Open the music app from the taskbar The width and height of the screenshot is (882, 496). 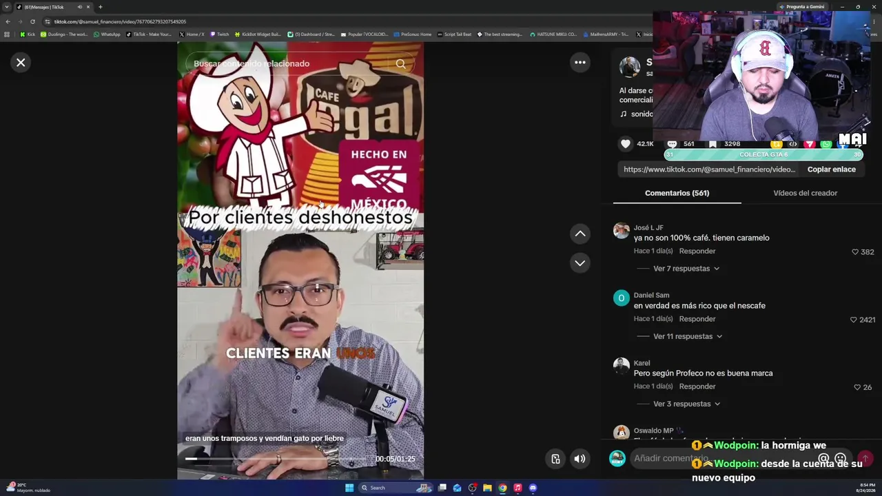pyautogui.click(x=517, y=488)
